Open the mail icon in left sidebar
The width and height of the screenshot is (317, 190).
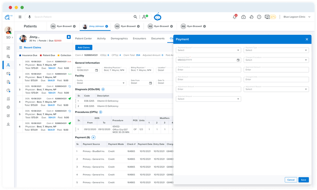pyautogui.click(x=8, y=74)
